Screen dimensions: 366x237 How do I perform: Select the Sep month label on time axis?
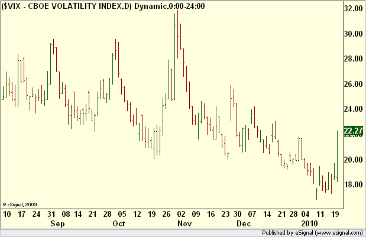(x=58, y=224)
